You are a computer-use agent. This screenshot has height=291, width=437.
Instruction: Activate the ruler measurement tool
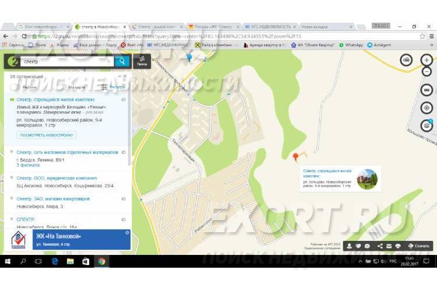coord(427,90)
